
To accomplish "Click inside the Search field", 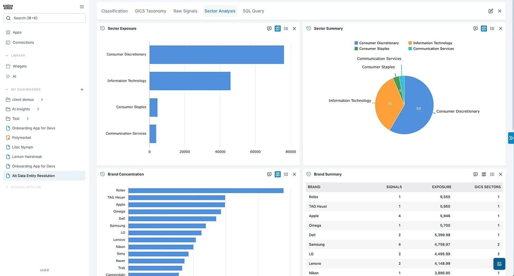I will 44,18.
